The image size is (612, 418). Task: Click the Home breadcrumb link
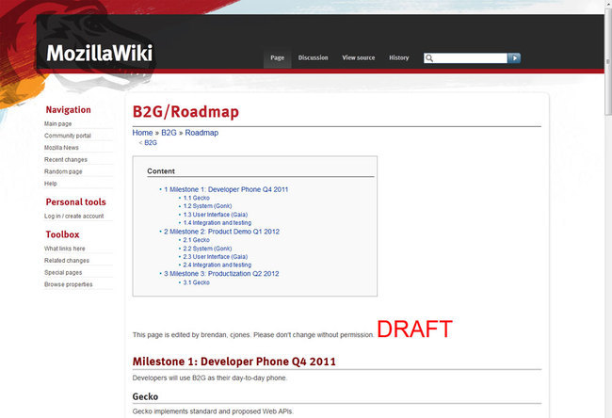click(142, 133)
